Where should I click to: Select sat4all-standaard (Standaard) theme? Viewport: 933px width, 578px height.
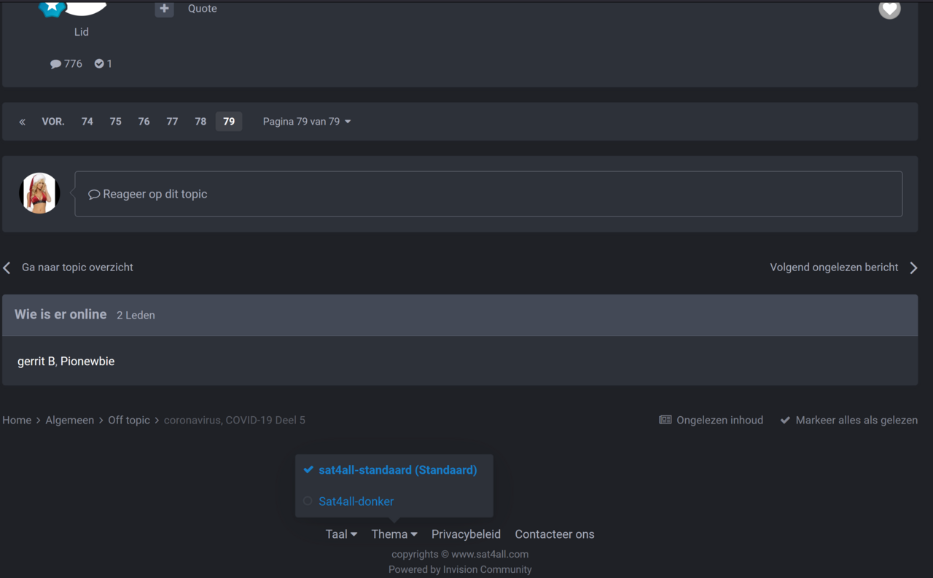(397, 470)
